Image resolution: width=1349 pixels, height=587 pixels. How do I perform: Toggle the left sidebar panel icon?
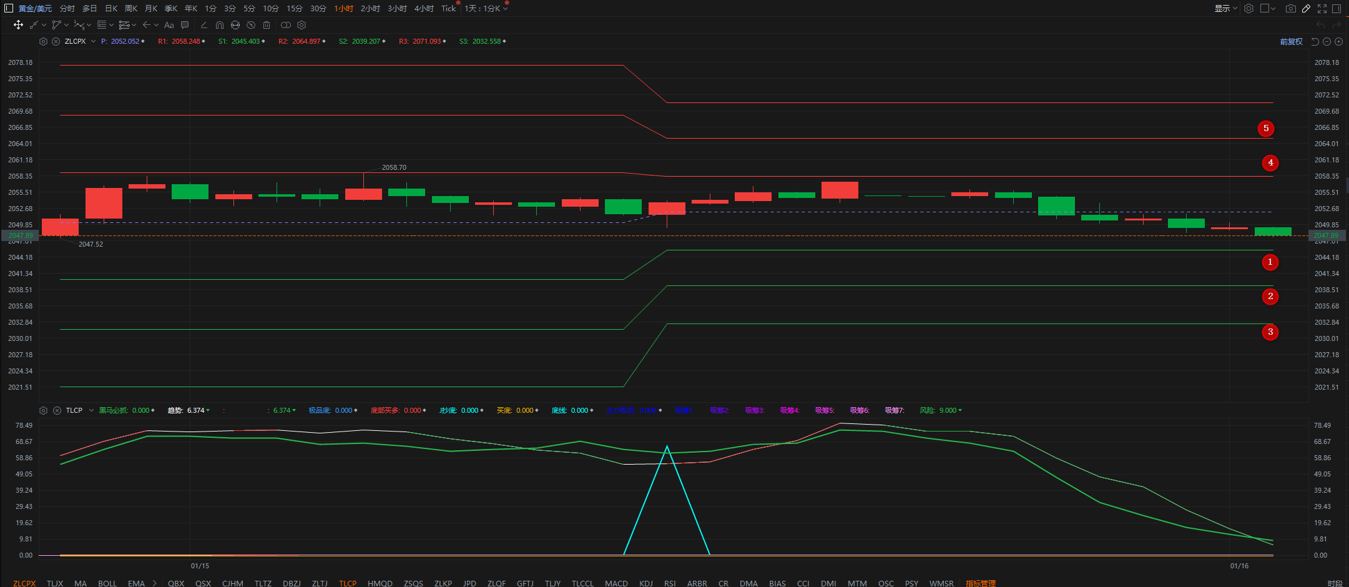[9, 8]
